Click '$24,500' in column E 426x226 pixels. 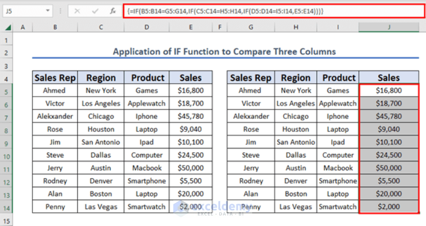(191, 155)
